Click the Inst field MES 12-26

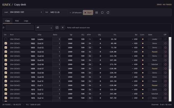[x=58, y=12]
